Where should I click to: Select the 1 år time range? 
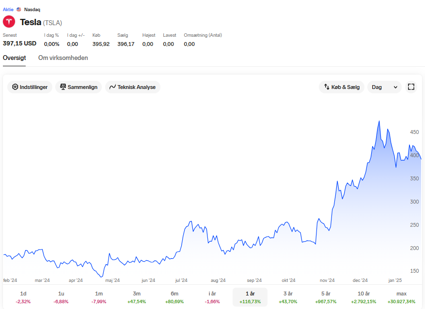pos(250,297)
